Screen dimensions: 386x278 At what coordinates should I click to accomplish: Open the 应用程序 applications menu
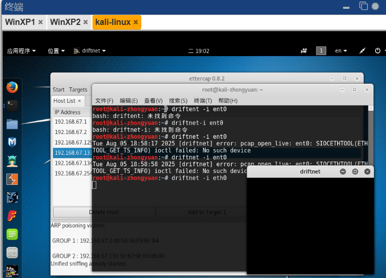point(21,51)
